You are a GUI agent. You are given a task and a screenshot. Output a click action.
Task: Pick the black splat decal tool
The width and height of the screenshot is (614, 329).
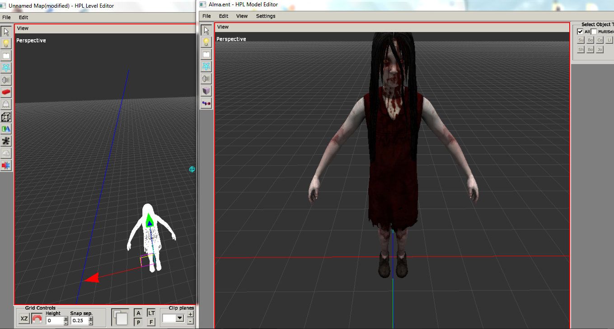(x=6, y=141)
